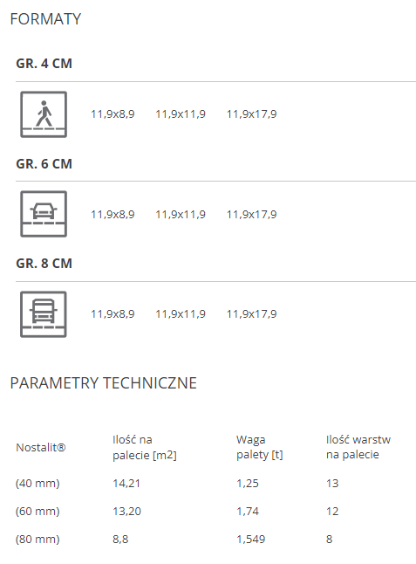
Task: Click the GR. 6 CM heading
Action: click(44, 163)
